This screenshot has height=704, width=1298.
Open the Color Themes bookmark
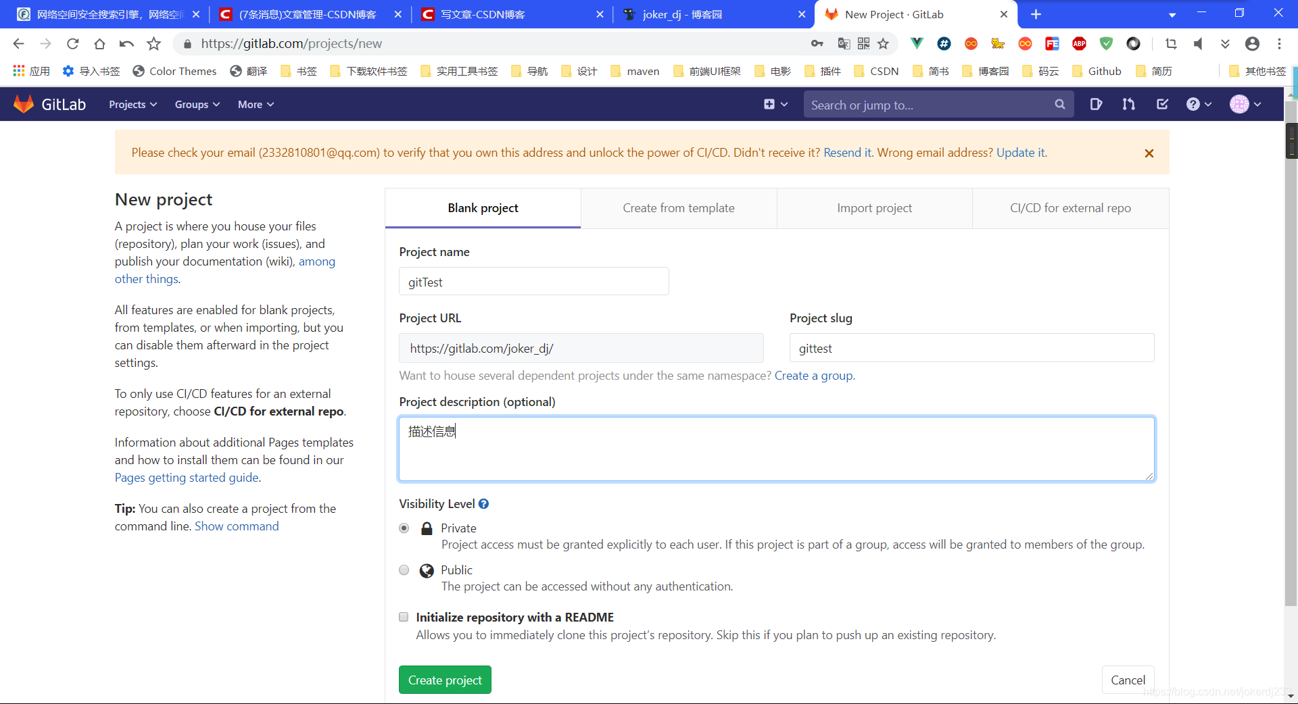tap(174, 71)
